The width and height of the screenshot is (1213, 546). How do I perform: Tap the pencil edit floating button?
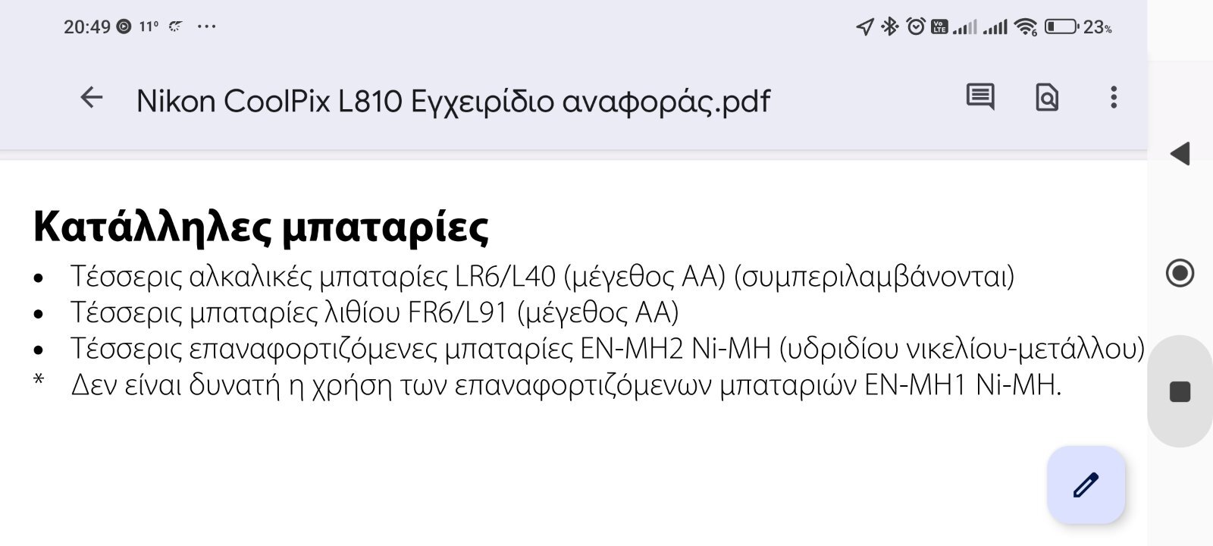pos(1086,485)
